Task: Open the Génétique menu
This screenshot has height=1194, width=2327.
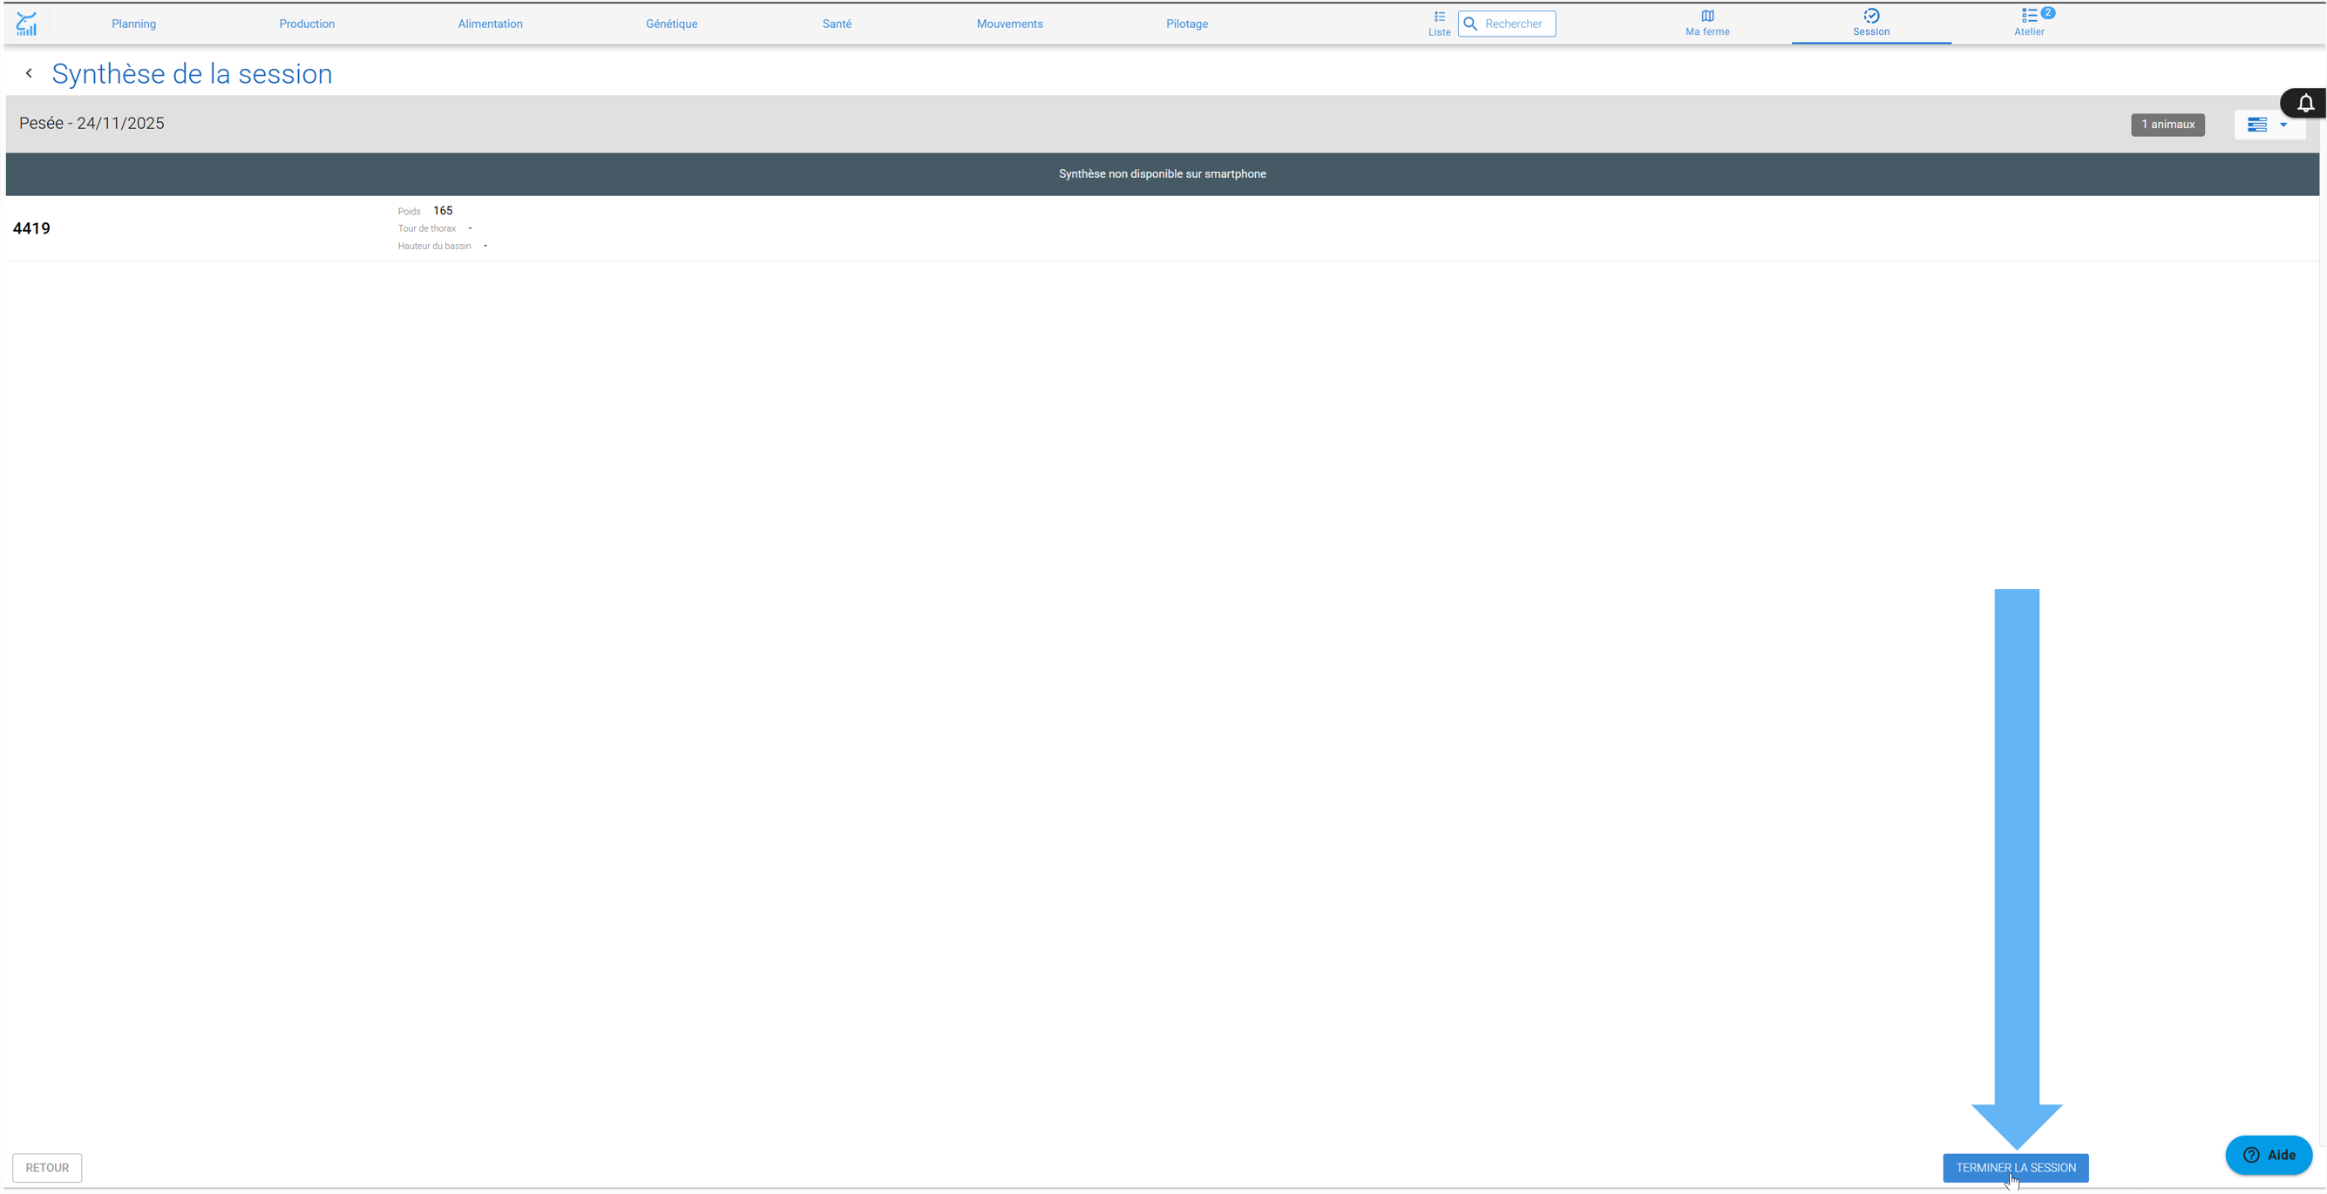Action: (671, 24)
